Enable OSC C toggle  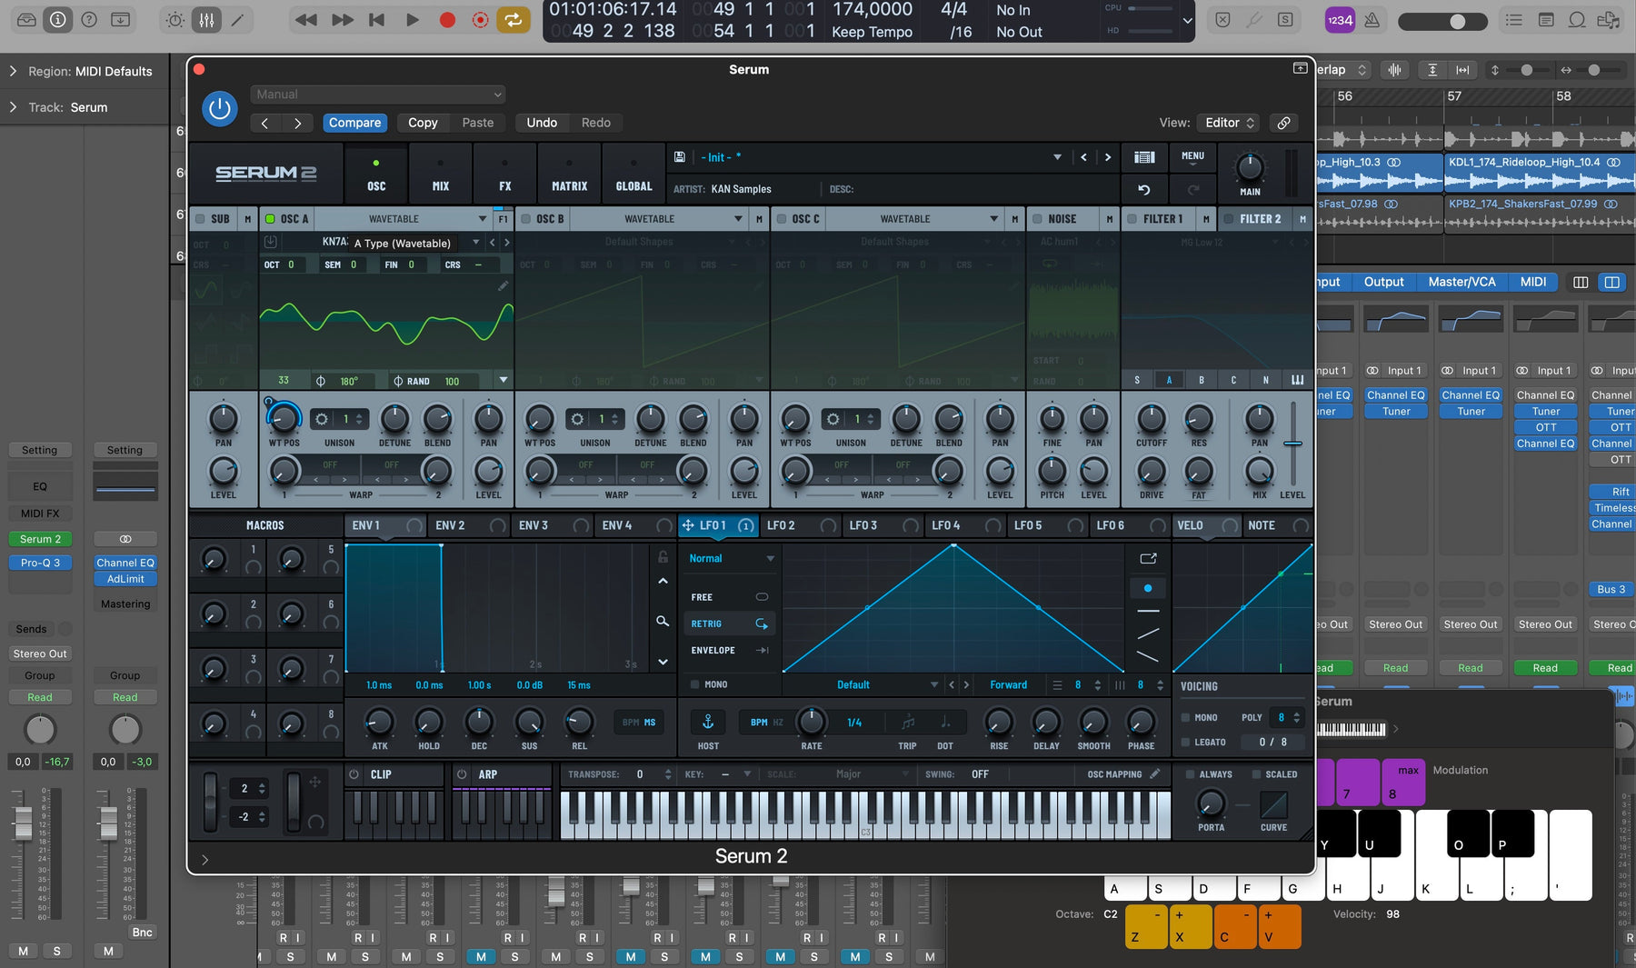781,219
